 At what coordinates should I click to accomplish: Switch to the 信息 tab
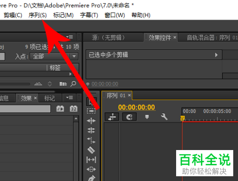click(5, 98)
